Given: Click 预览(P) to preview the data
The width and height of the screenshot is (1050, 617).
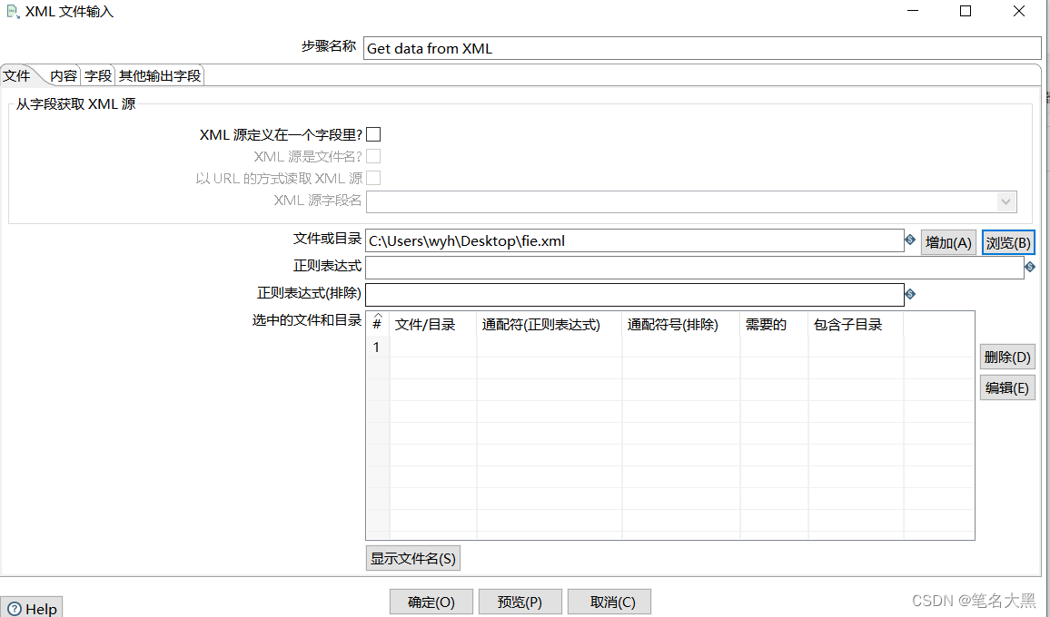Looking at the screenshot, I should click(520, 601).
